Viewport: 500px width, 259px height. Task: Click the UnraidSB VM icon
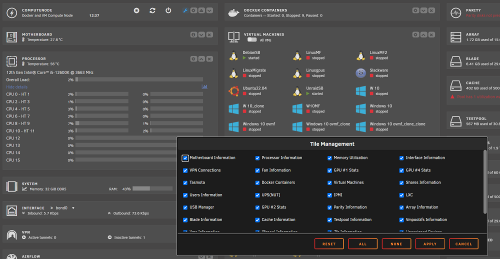297,91
